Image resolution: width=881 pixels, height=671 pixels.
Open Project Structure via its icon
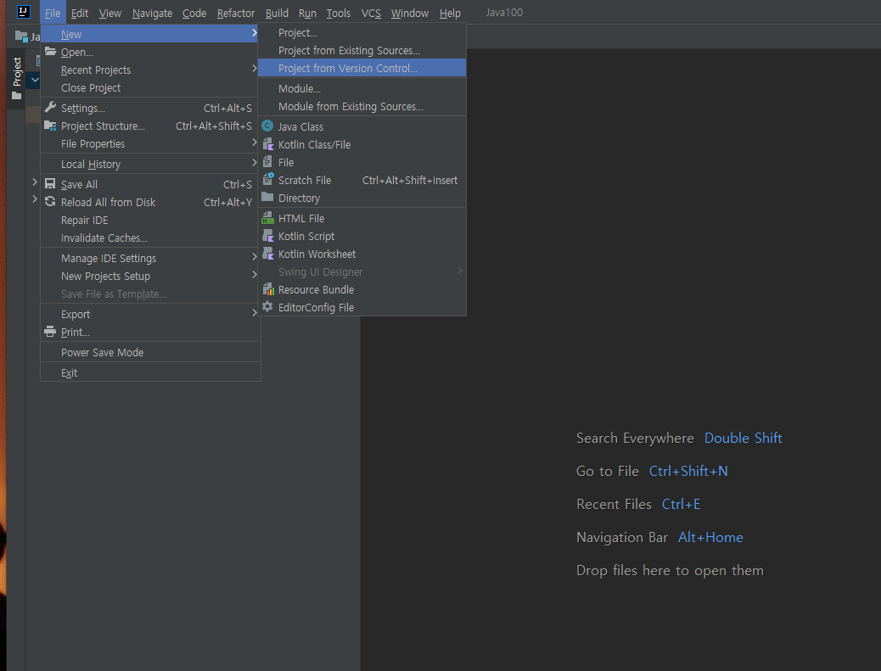coord(49,126)
